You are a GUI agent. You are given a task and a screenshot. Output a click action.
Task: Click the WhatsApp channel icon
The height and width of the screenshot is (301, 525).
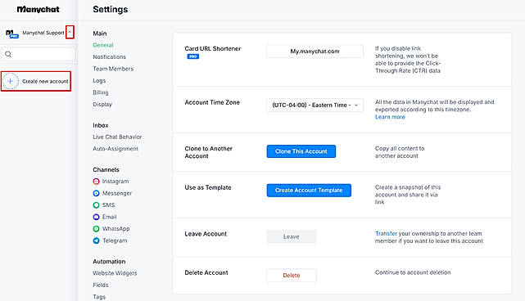96,229
